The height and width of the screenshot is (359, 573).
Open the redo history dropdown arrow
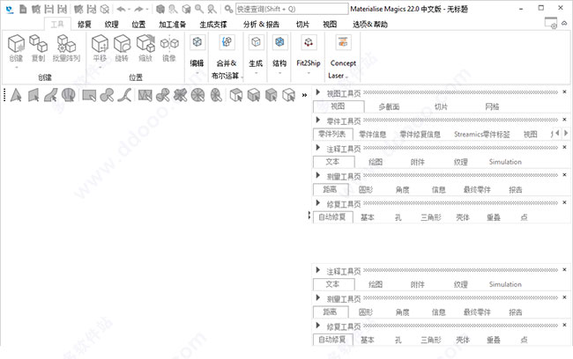click(x=147, y=10)
